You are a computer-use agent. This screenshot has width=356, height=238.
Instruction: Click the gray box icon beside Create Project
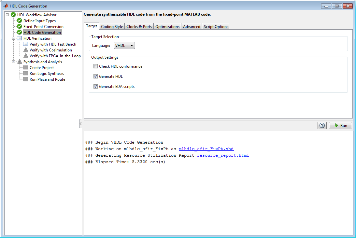coord(26,68)
